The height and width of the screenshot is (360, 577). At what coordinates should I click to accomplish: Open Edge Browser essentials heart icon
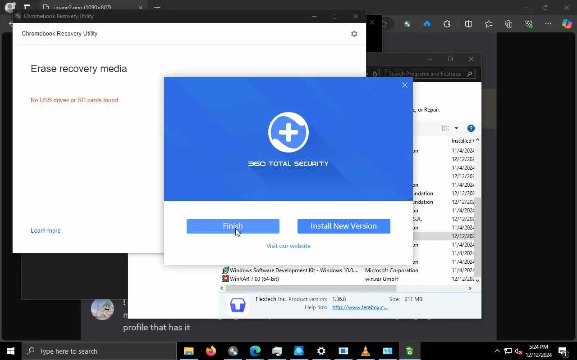pos(529,24)
